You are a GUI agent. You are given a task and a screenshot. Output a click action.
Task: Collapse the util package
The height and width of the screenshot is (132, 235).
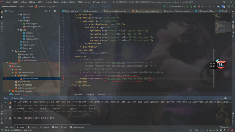(x=18, y=30)
